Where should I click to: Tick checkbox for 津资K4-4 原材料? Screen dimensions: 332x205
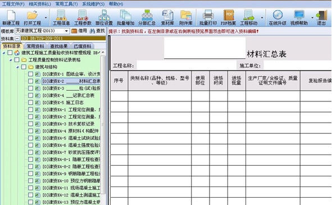coord(31,131)
